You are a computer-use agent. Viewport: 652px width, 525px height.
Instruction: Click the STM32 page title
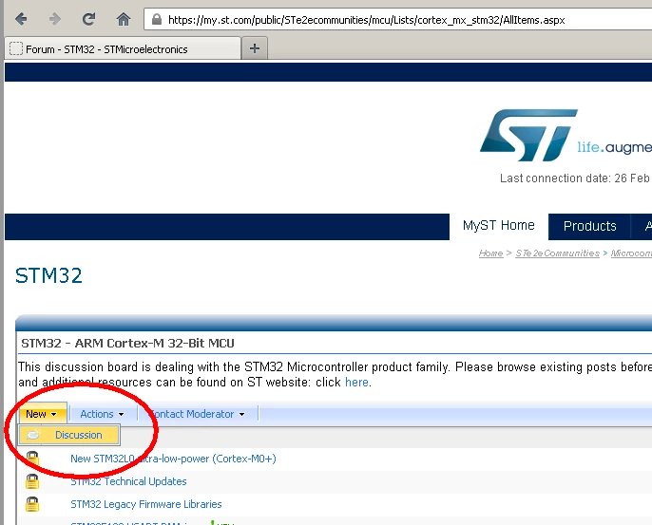click(x=48, y=275)
